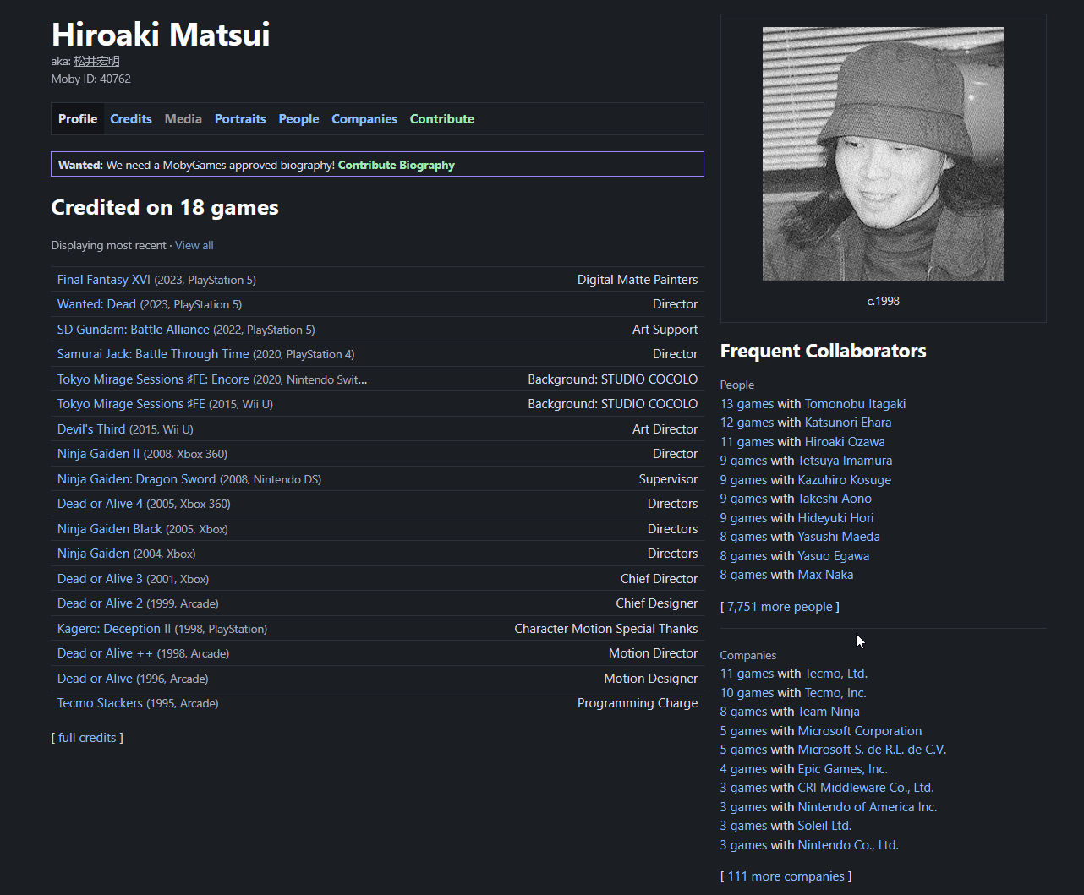Open Kazuhiro Kosuge's profile link
This screenshot has width=1084, height=895.
coord(845,480)
